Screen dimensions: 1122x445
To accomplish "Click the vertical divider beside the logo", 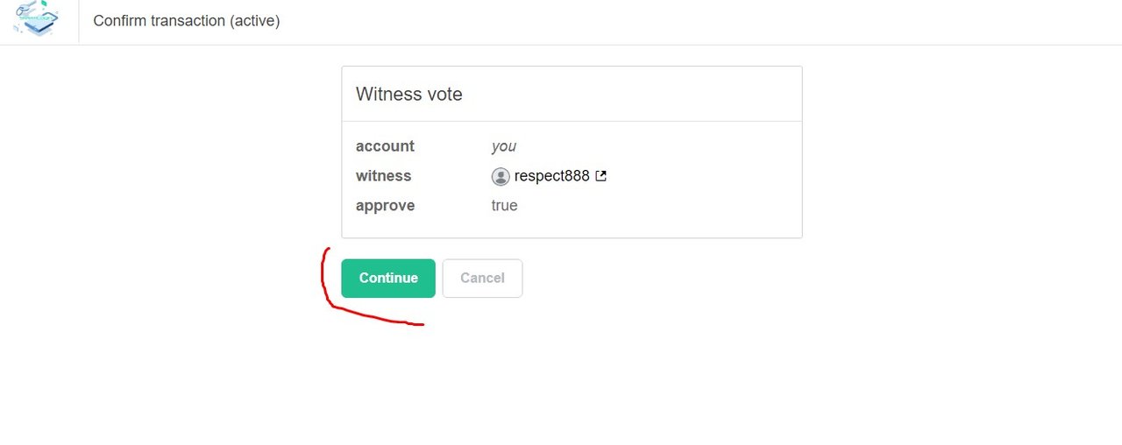I will [79, 21].
